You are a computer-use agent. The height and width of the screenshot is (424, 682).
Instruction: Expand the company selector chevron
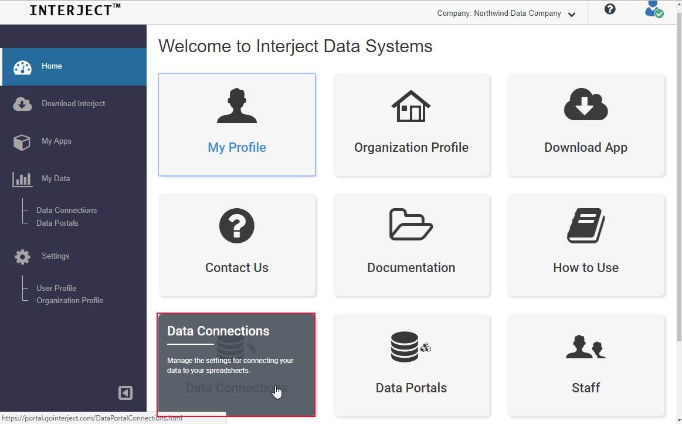click(x=572, y=14)
